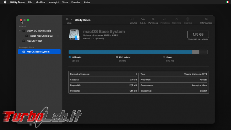The height and width of the screenshot is (130, 231).
Task: Click the Inizializza erase icon
Action: [x=165, y=19]
